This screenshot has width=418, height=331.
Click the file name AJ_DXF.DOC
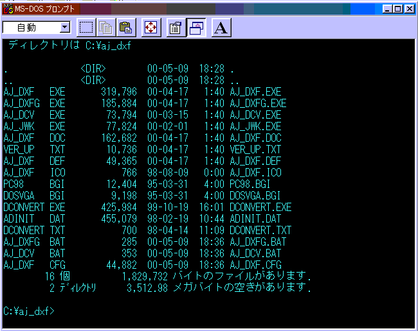255,138
